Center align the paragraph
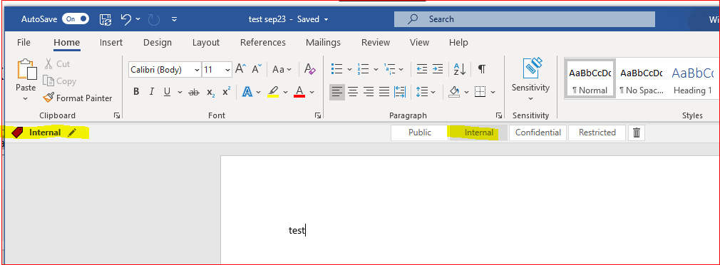This screenshot has width=720, height=265. tap(353, 92)
